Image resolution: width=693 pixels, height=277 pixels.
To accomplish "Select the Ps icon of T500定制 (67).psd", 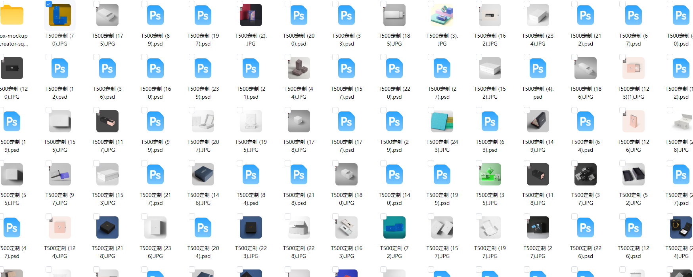I will 634,15.
